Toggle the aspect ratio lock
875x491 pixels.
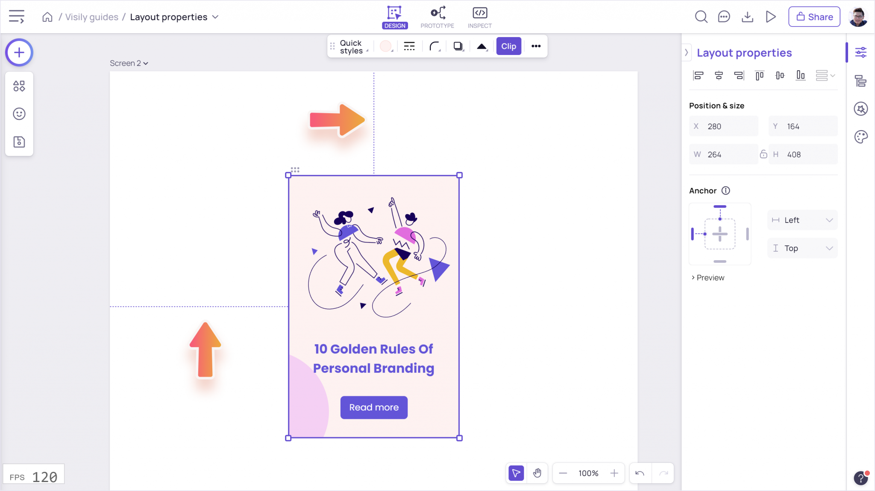click(763, 154)
